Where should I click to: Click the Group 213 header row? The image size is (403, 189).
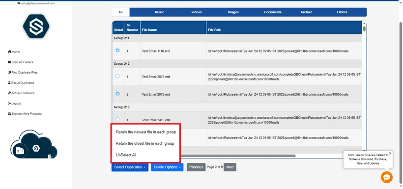237,107
